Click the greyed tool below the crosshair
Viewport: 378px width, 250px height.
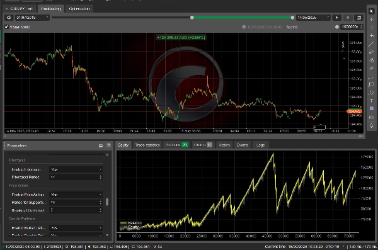372,28
